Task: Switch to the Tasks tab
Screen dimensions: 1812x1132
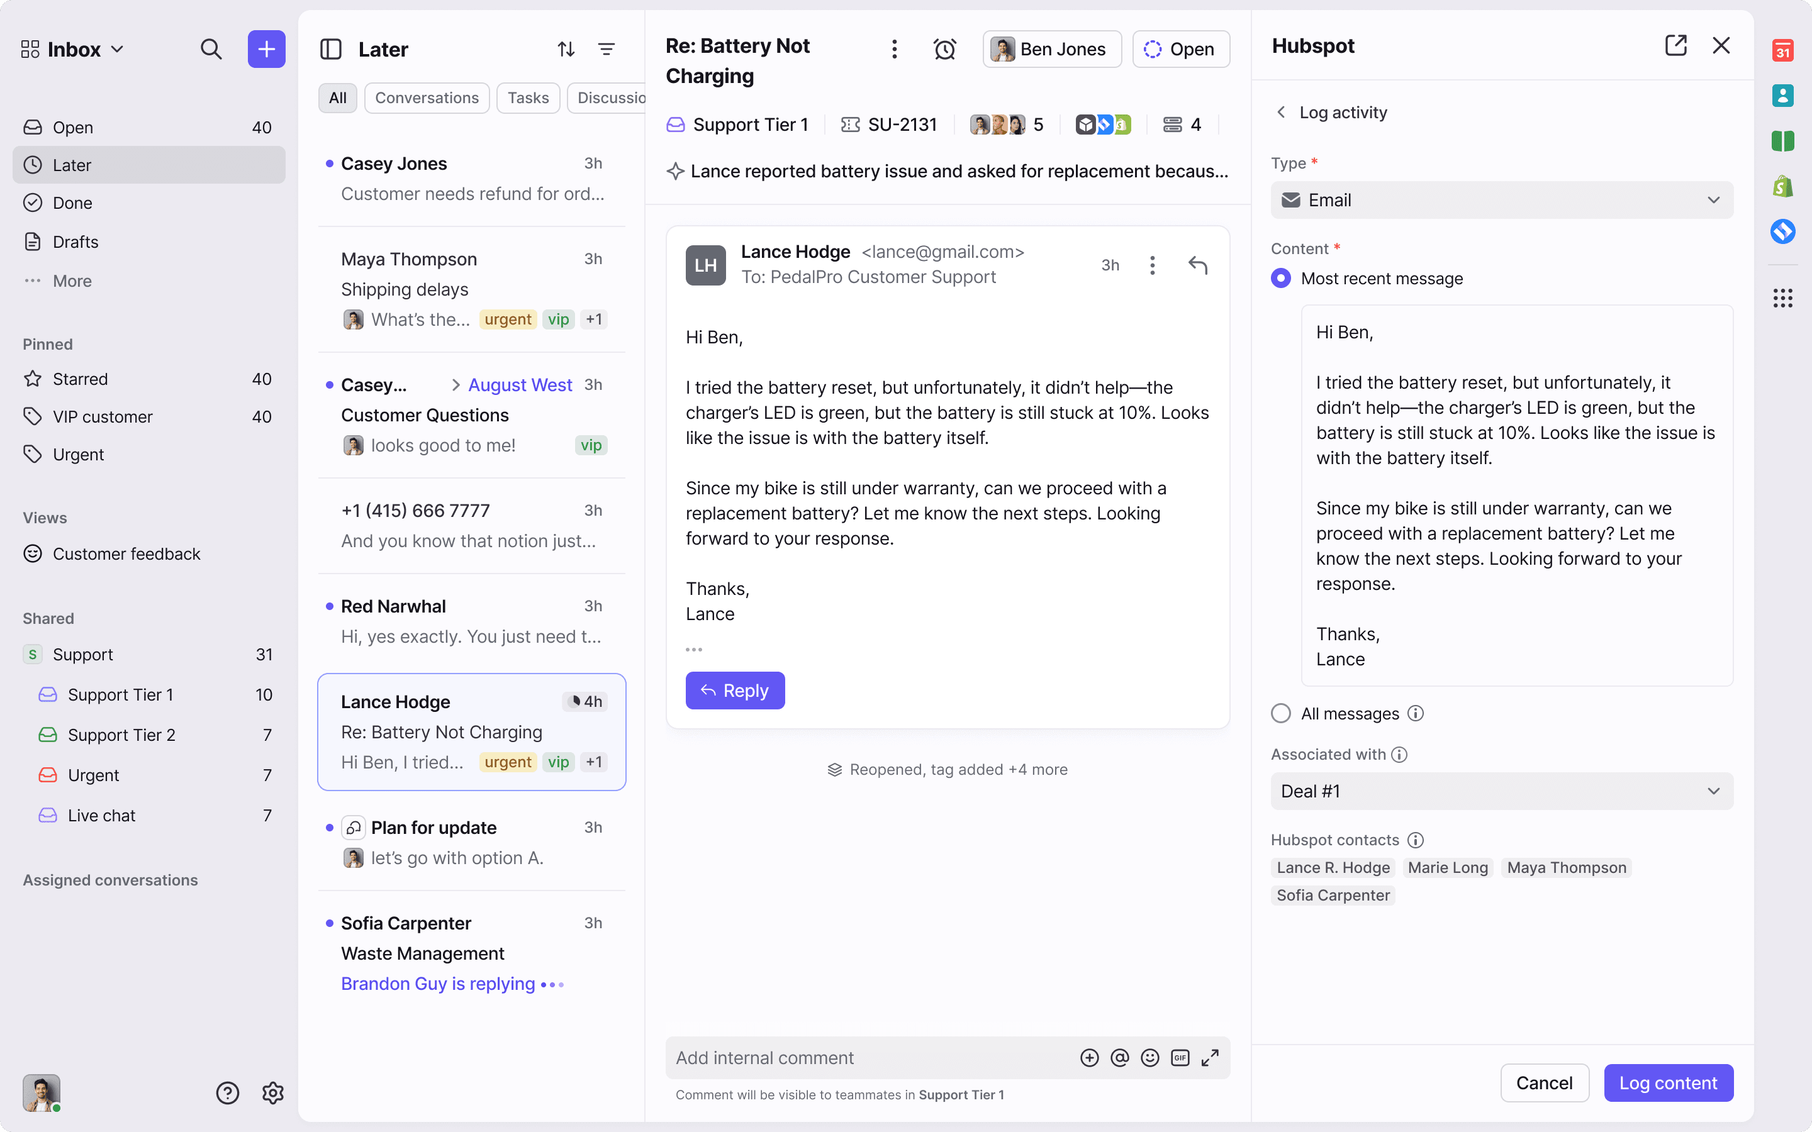Action: [528, 97]
